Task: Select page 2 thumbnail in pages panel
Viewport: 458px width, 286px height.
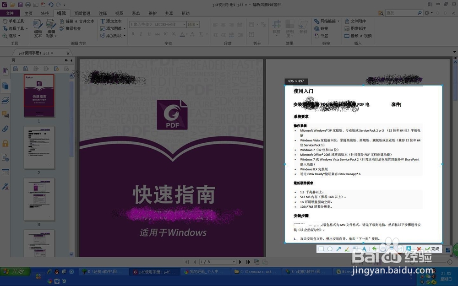Action: (x=39, y=148)
